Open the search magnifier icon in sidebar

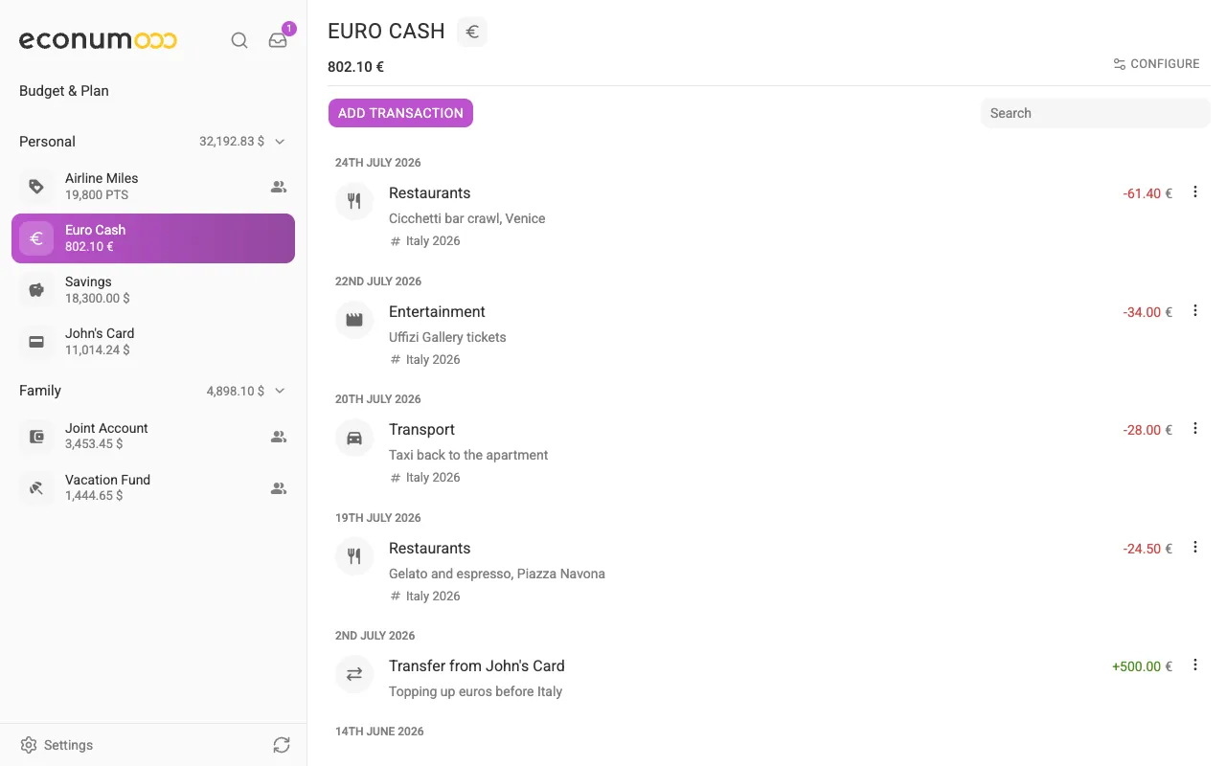(239, 40)
